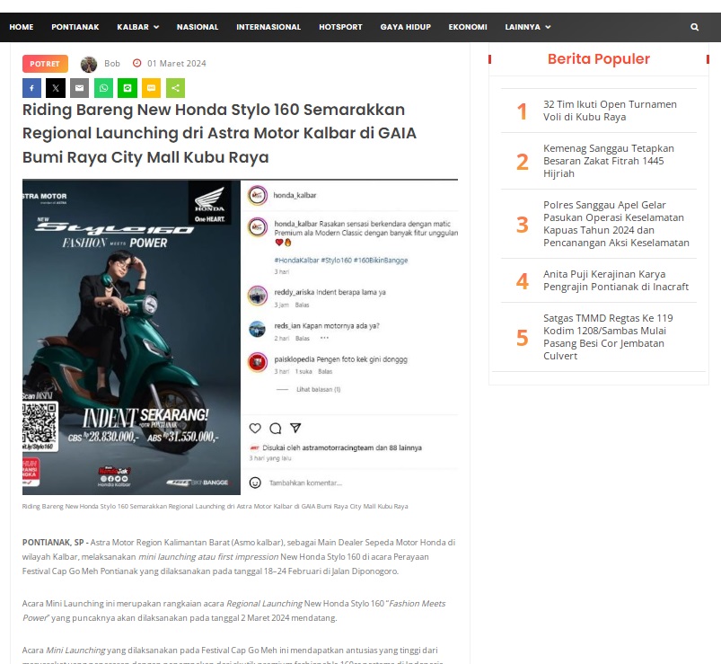This screenshot has width=721, height=664.
Task: Click the image caption below the photo
Action: point(215,506)
